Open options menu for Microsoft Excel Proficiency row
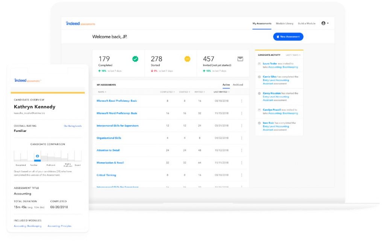Screen dimensions: 385x244 [x=242, y=101]
